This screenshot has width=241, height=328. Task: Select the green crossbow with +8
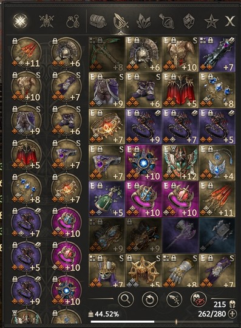(107, 54)
